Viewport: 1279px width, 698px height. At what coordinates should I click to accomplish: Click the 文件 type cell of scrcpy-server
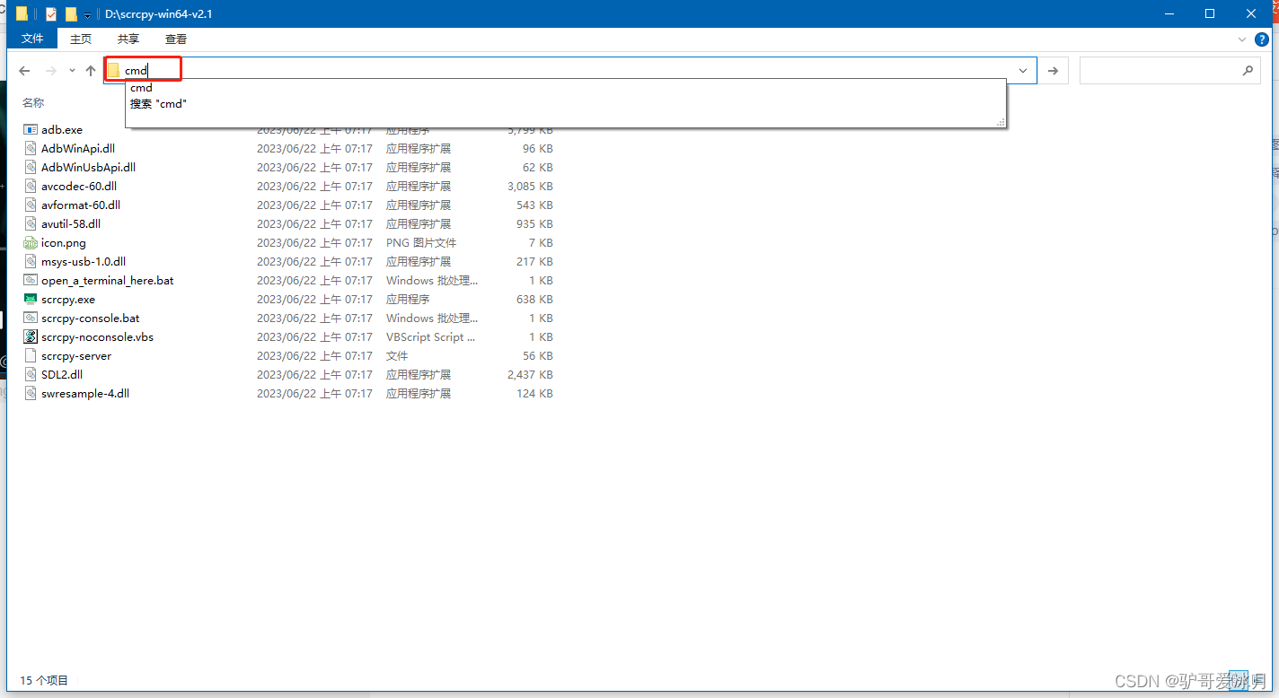[398, 356]
